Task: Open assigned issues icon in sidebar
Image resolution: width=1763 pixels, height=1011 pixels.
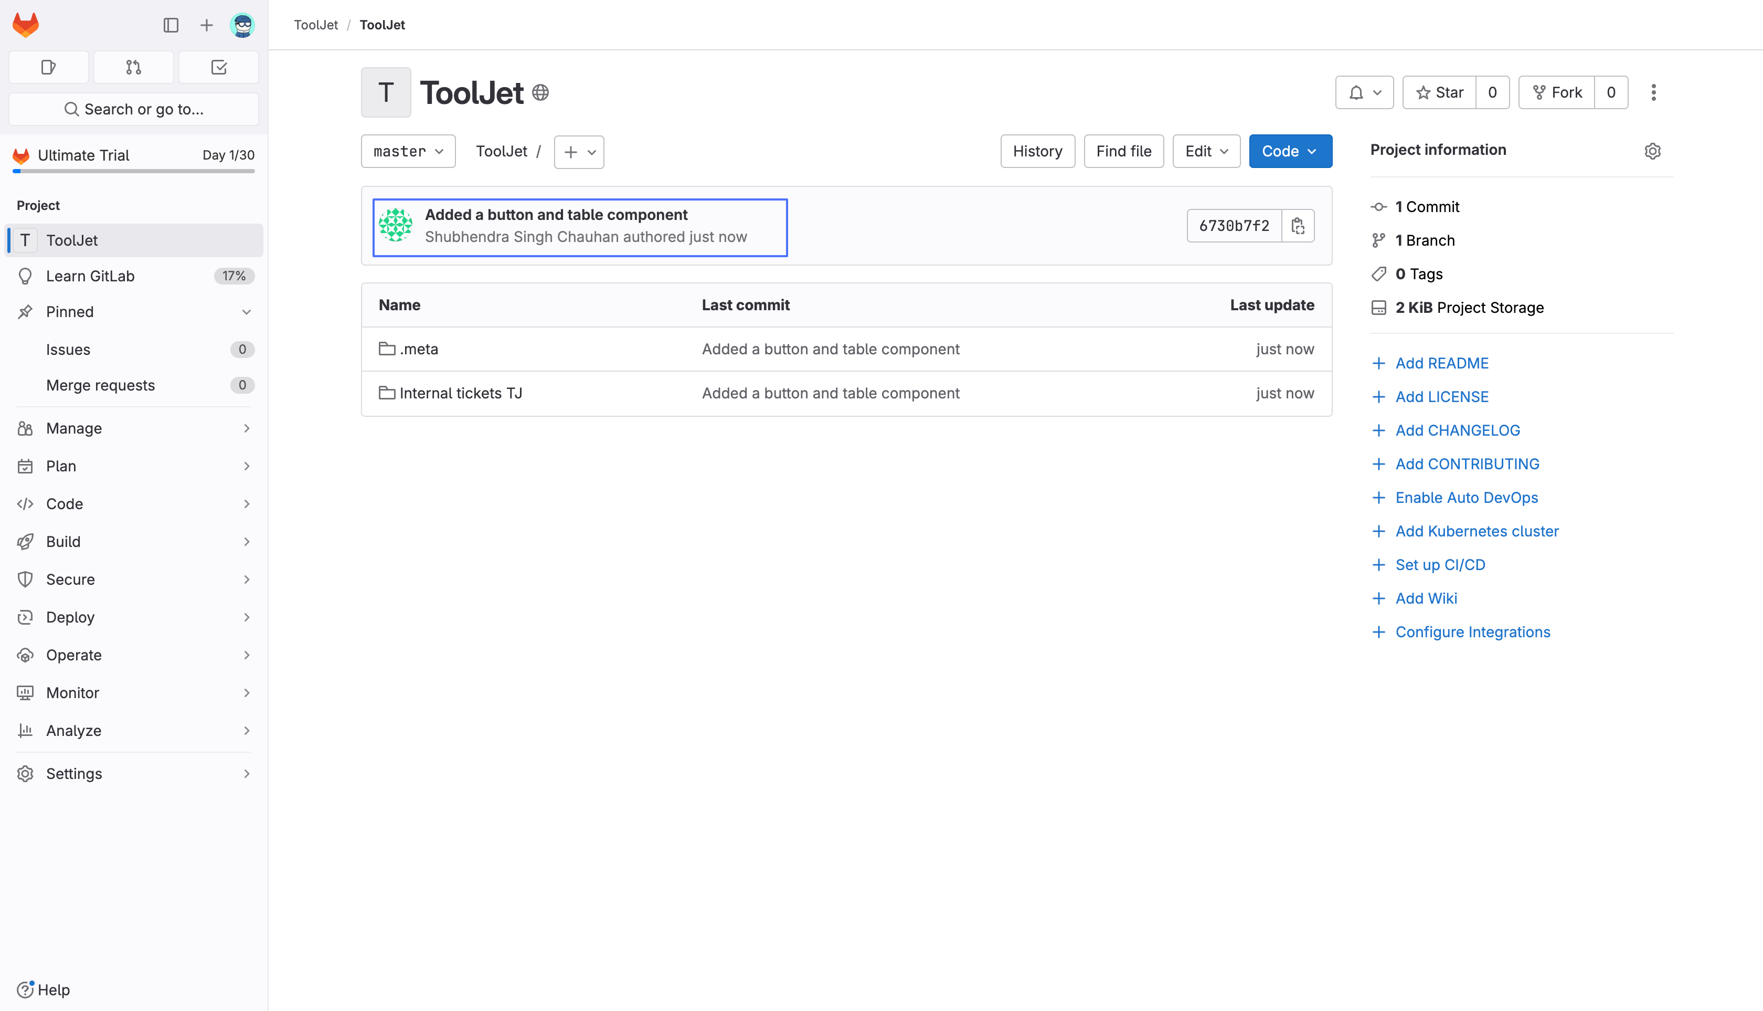Action: click(x=49, y=67)
